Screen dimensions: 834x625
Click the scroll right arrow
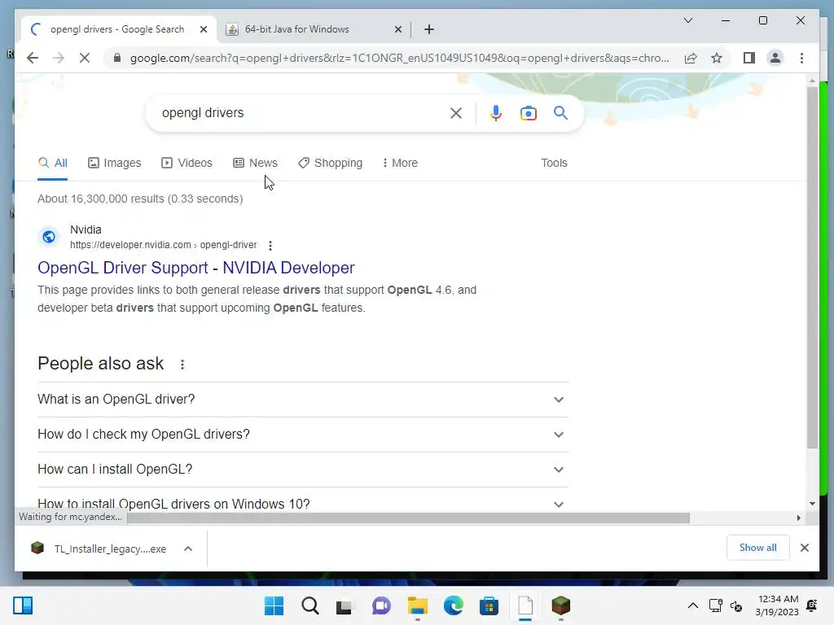(x=798, y=518)
